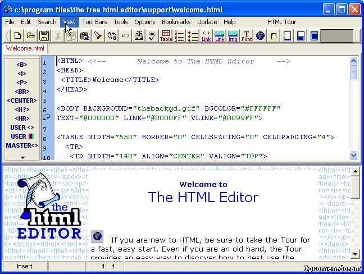Click the line wrap marker icon in gutter
364x274 pixels.
pyautogui.click(x=46, y=117)
